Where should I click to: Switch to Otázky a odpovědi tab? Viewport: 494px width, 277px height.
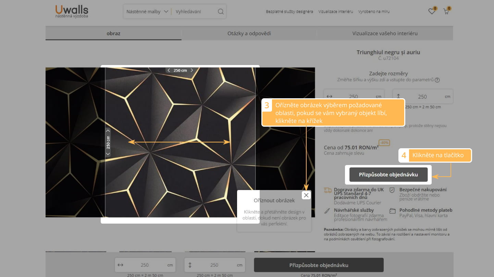249,34
